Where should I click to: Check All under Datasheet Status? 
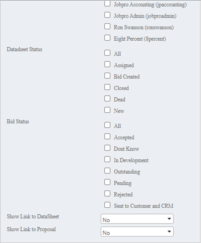click(107, 53)
